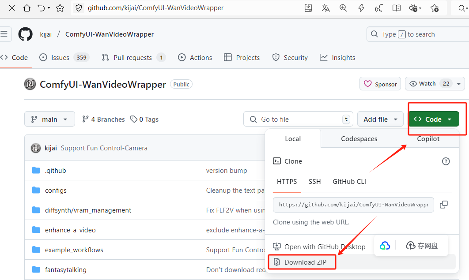
Task: Click the blue cloud netdisk icon
Action: point(385,246)
